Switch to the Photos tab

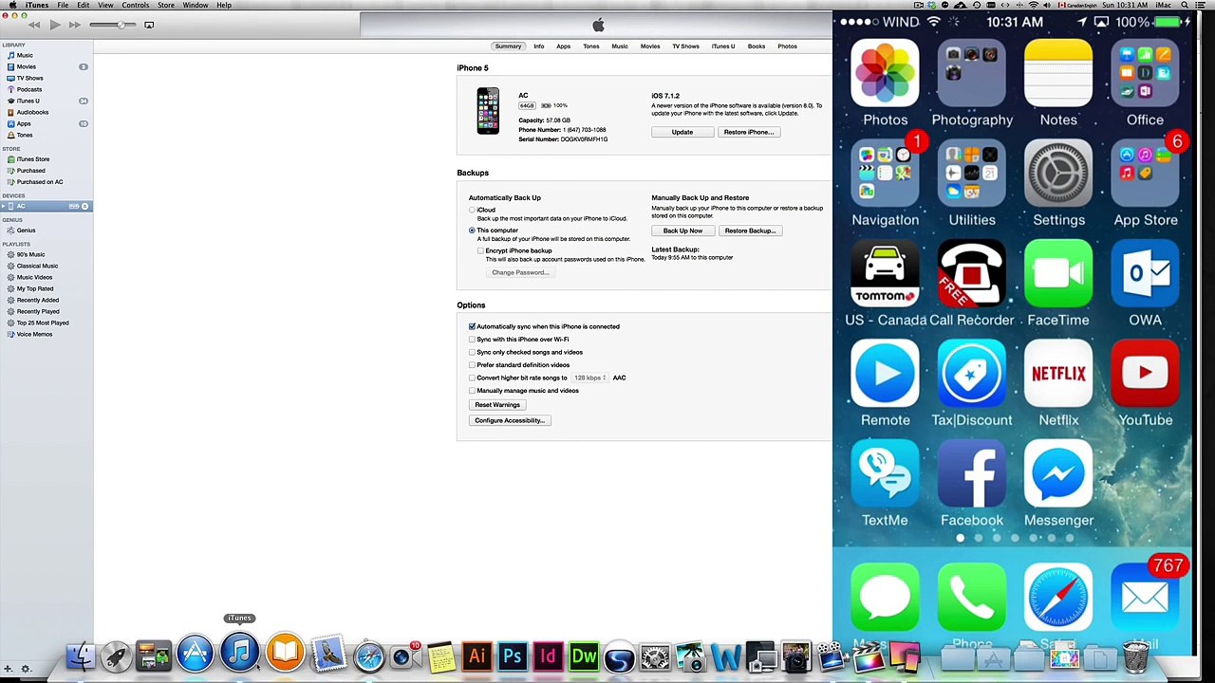click(787, 46)
